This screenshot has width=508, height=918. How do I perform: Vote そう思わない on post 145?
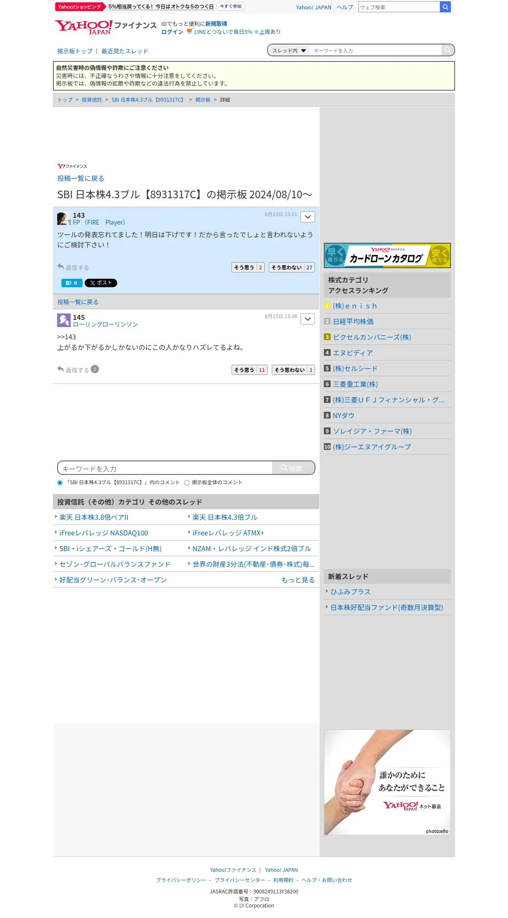click(293, 370)
